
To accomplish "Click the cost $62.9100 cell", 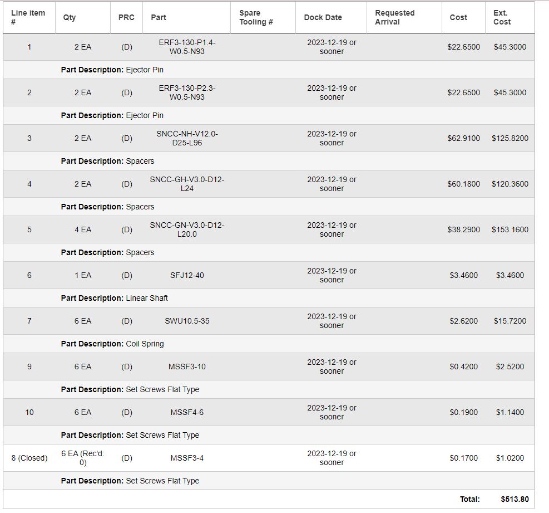I will click(x=463, y=138).
